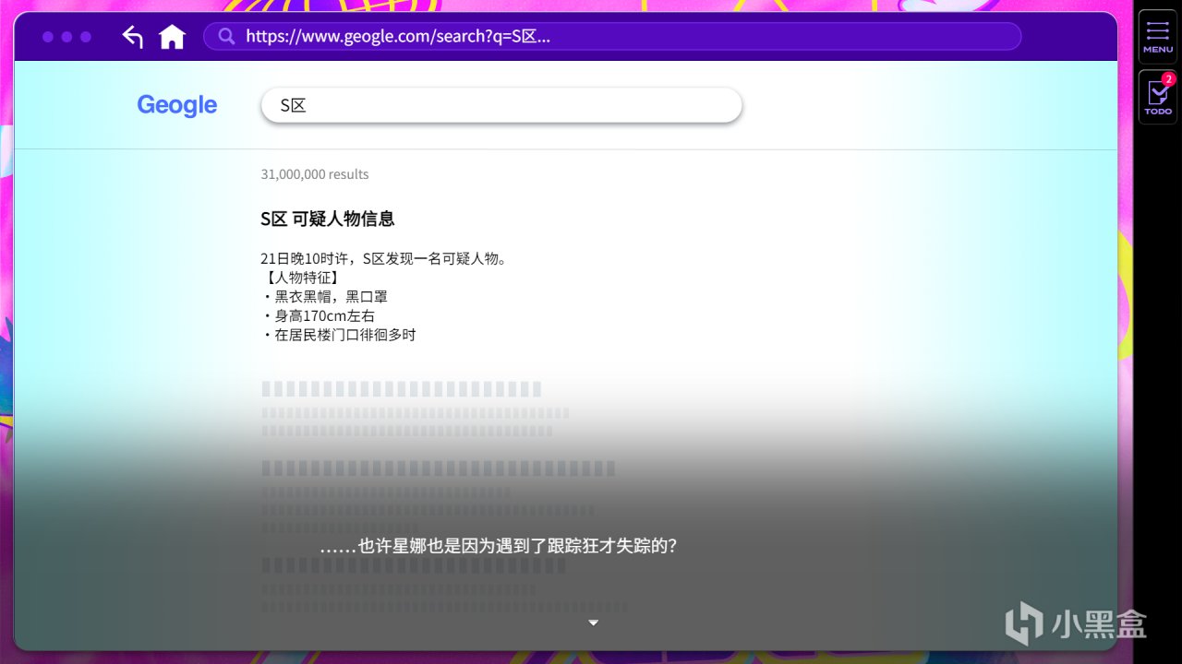Screen dimensions: 1182x664
Task: Click the address bar URL field
Action: [x=612, y=37]
